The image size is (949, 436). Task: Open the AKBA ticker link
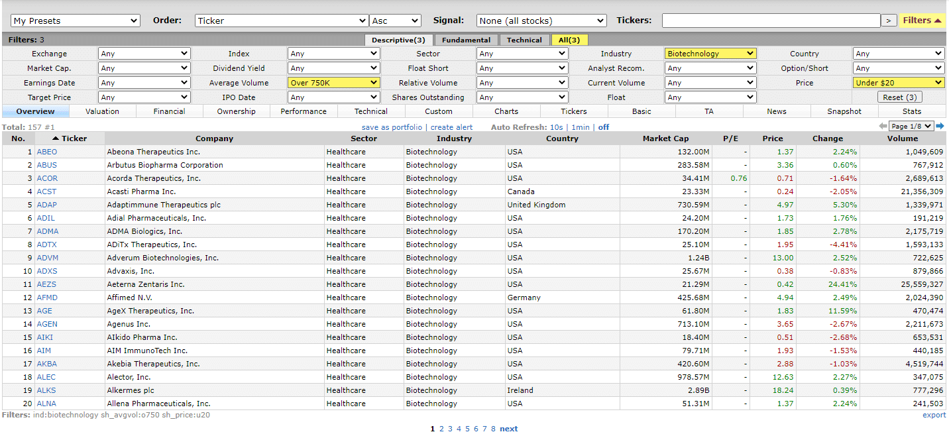pos(47,364)
